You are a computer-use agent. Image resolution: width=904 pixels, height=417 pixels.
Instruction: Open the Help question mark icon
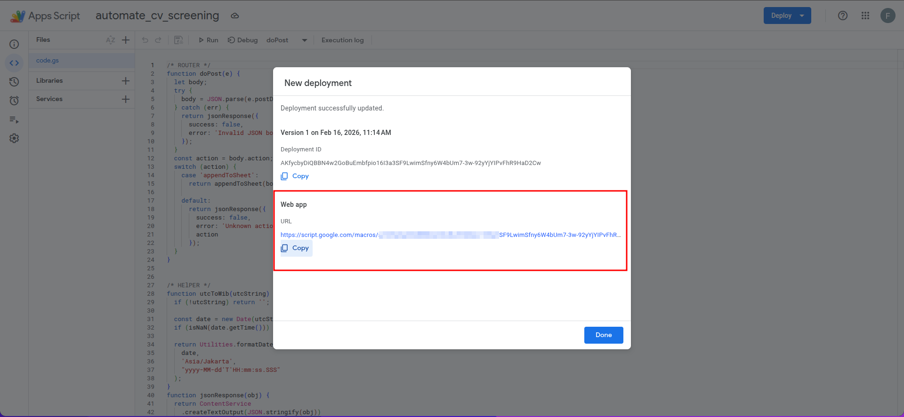(842, 16)
